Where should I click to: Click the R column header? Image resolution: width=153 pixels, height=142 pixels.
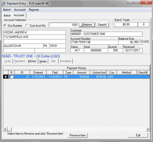coord(11,73)
